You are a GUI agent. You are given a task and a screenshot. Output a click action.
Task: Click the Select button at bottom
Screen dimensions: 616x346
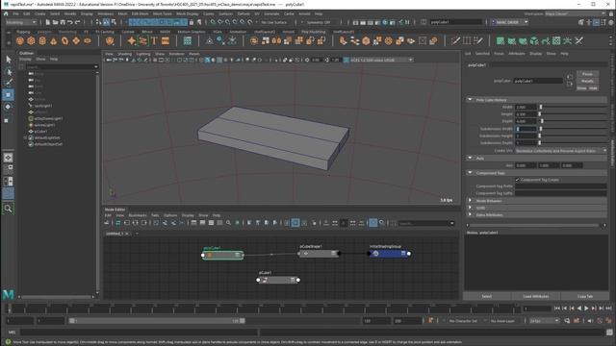(x=487, y=296)
